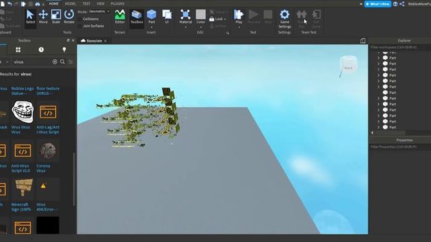Click the What's New button
The image size is (431, 242).
click(377, 4)
